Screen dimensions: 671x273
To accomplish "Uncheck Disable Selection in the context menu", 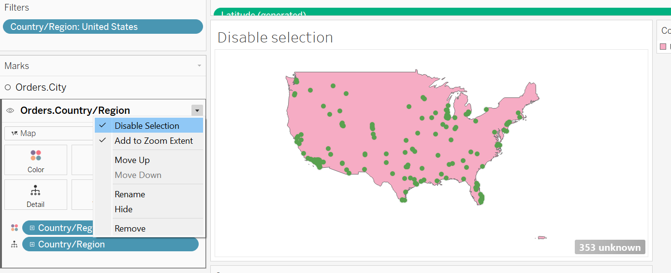I will click(146, 126).
